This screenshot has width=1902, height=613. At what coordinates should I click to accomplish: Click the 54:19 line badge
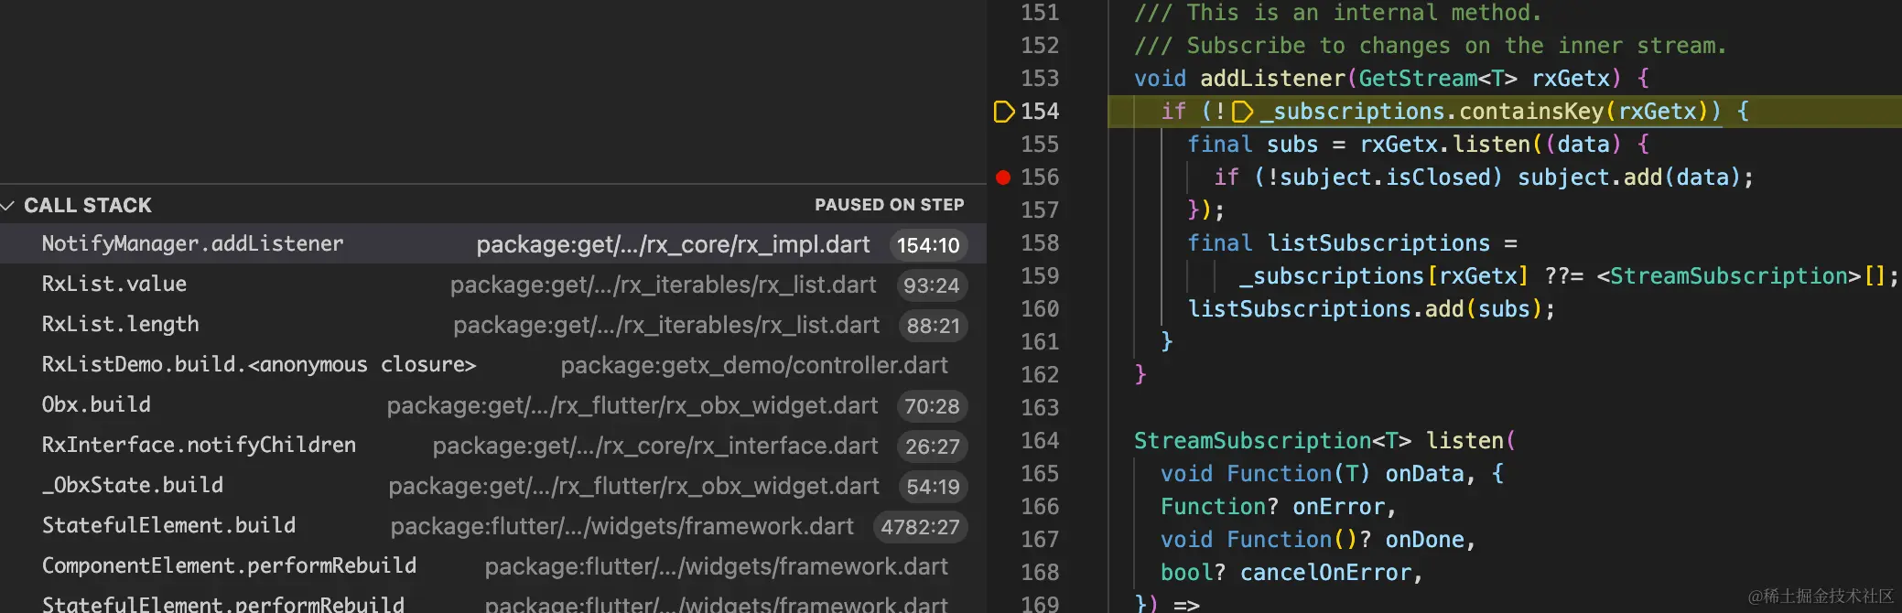click(x=933, y=487)
